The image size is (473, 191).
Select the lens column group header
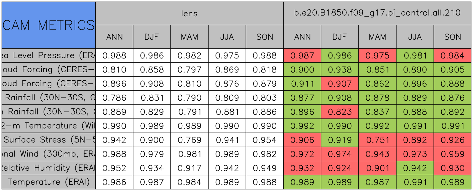189,13
